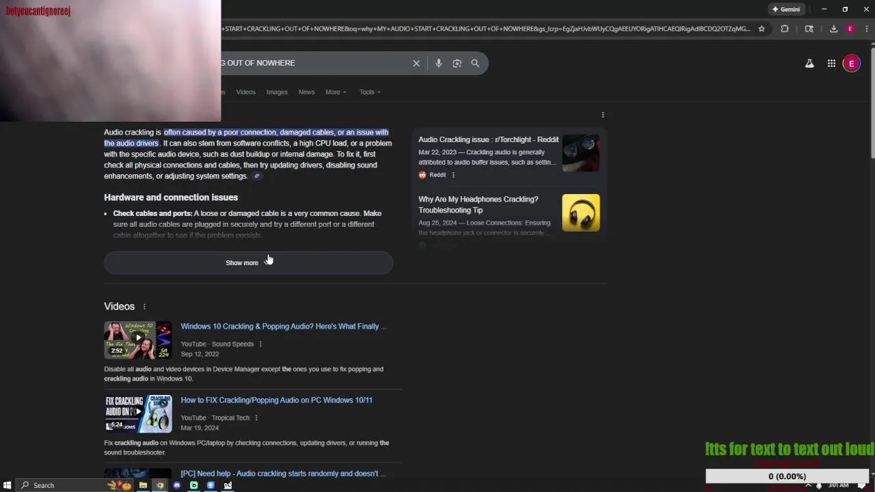This screenshot has width=875, height=492.
Task: Open the options dots beside Reddit source
Action: [453, 175]
